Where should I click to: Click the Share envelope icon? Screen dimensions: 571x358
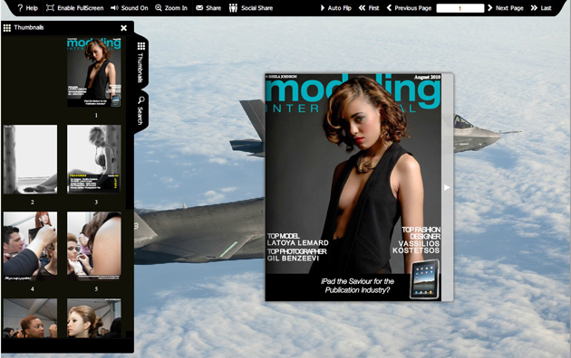coord(199,7)
